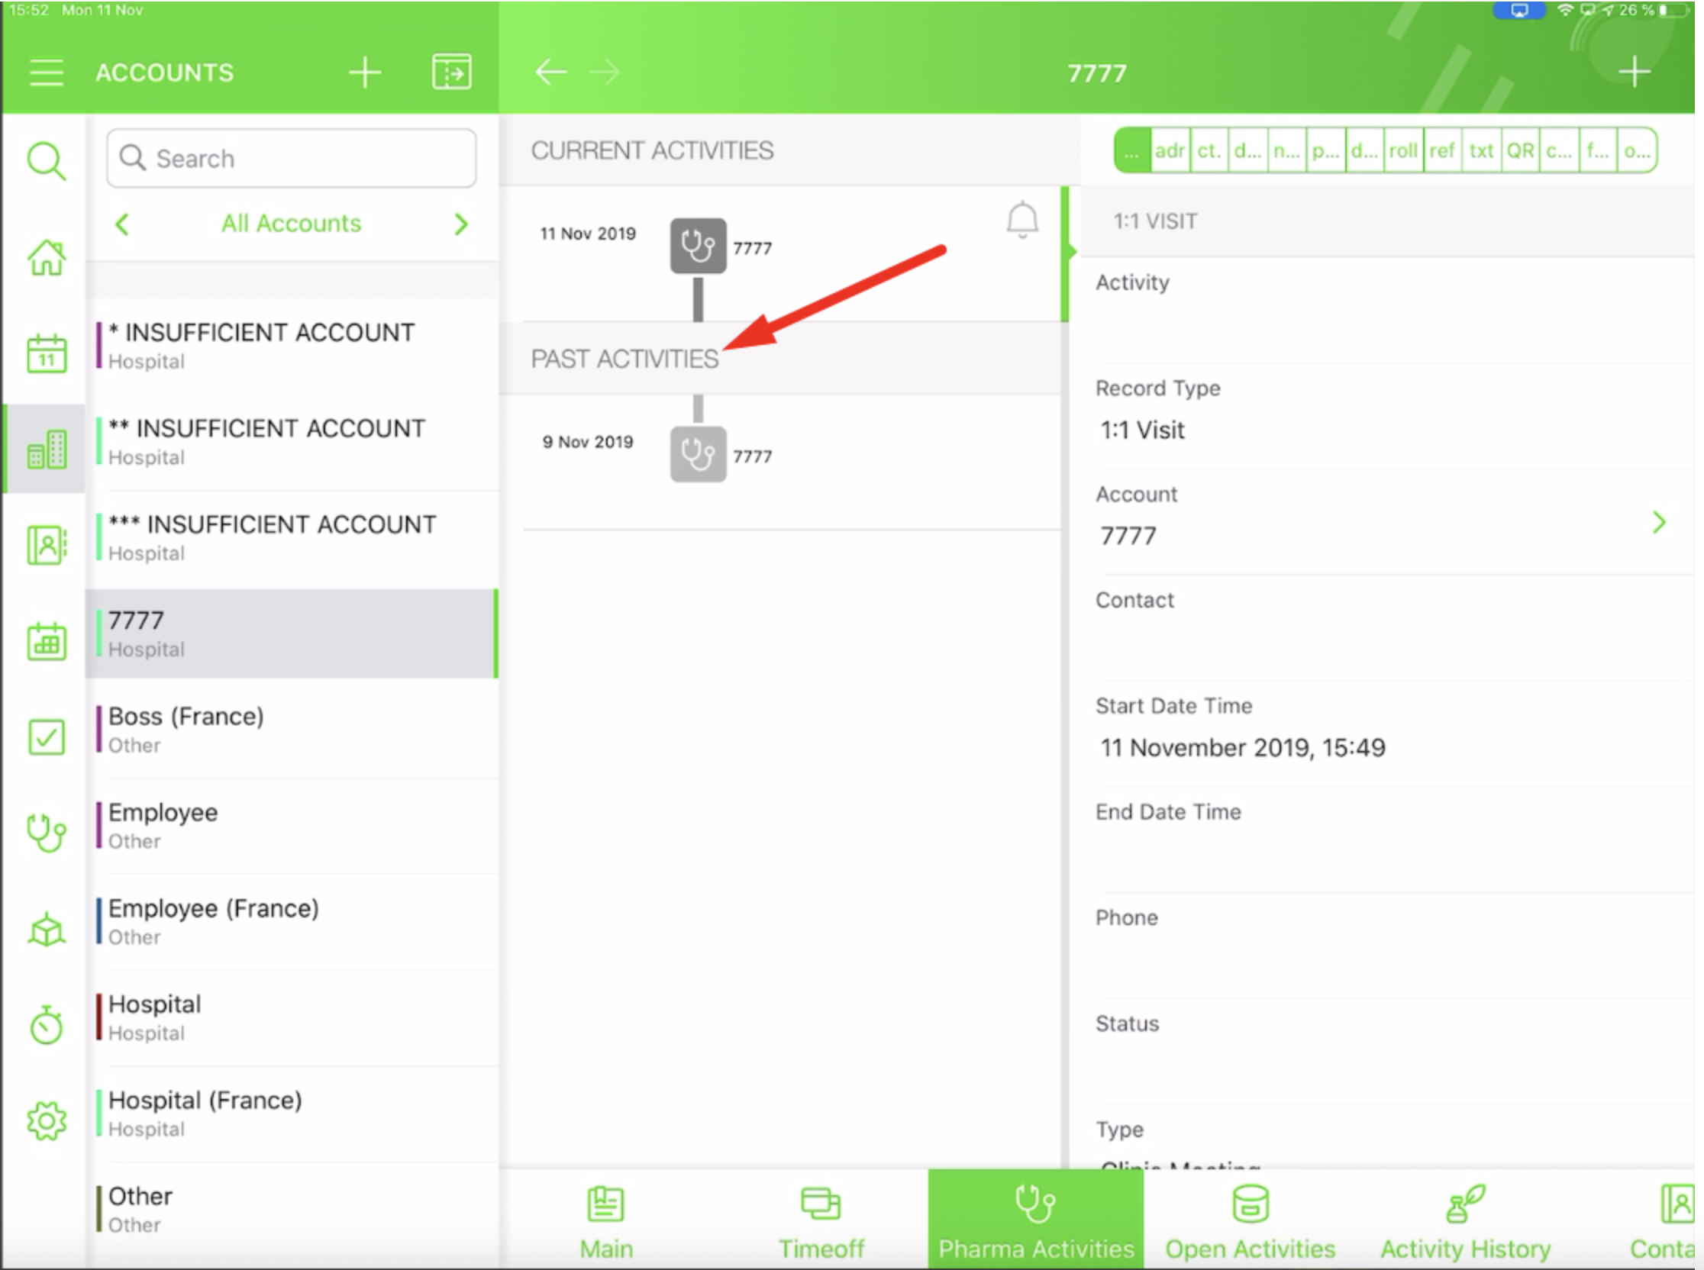Open the home icon in sidebar
Image resolution: width=1704 pixels, height=1270 pixels.
coord(47,257)
